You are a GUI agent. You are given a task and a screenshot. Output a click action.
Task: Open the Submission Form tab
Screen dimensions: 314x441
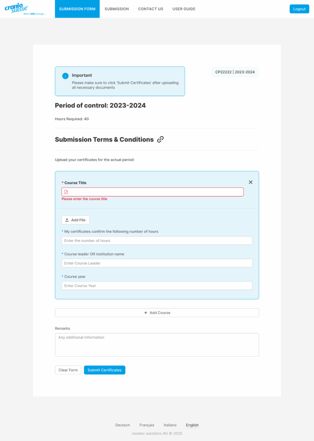[77, 9]
